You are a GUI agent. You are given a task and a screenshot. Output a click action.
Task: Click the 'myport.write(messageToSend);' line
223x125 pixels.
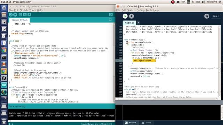point(146,74)
